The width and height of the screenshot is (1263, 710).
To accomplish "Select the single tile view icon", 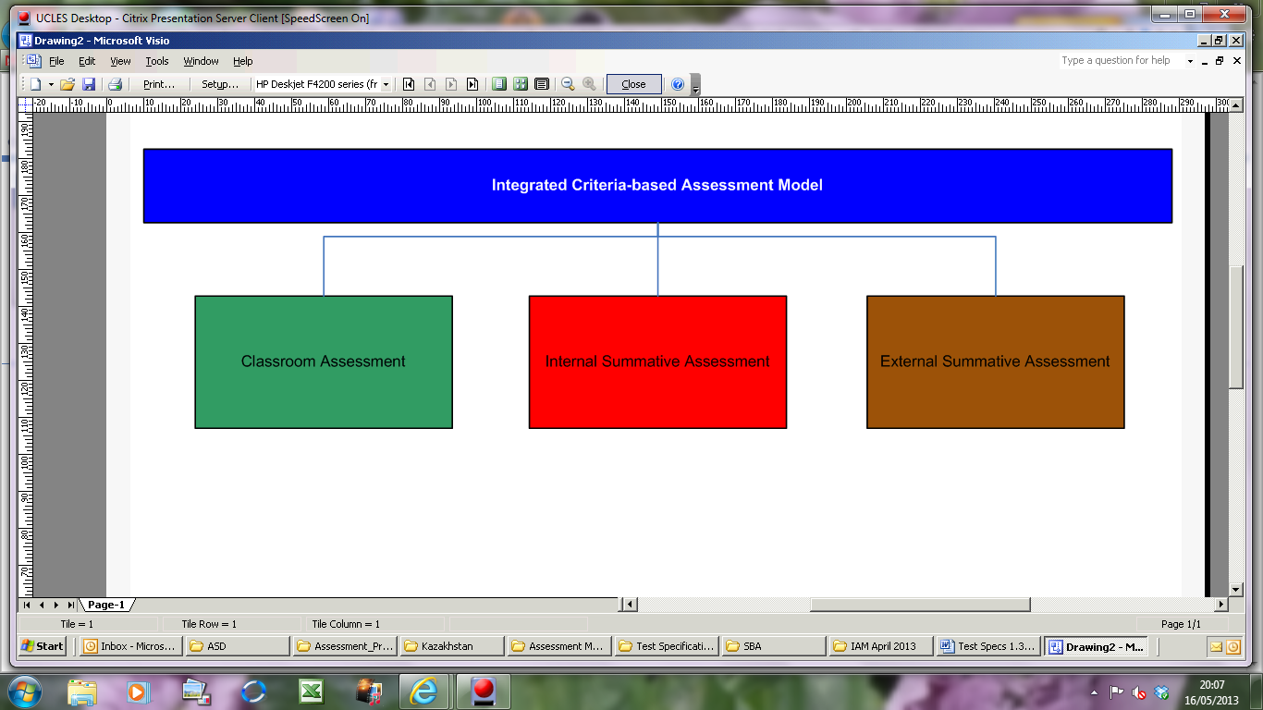I will coord(499,84).
